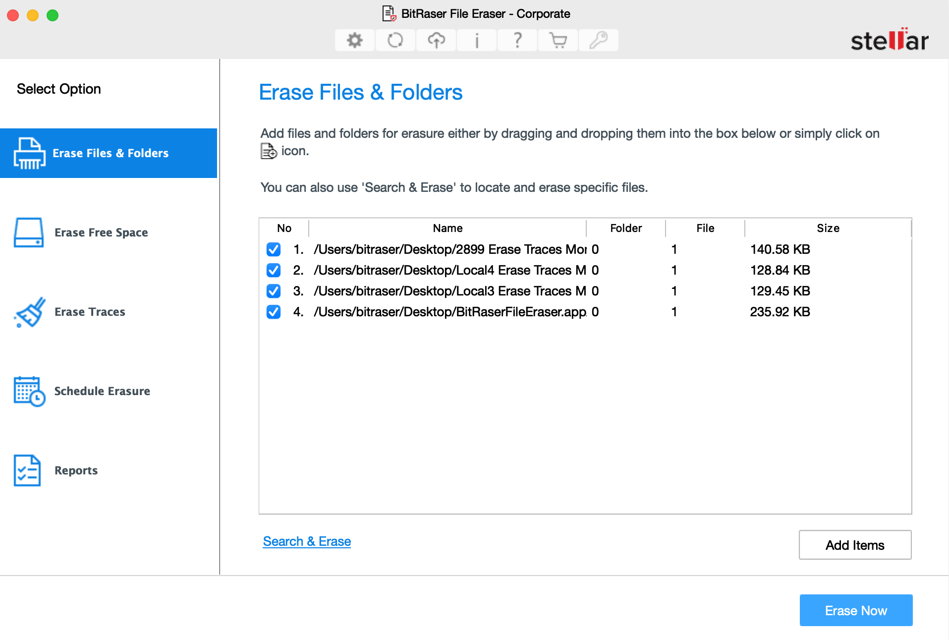
Task: Click the stellar logo
Action: coord(890,40)
